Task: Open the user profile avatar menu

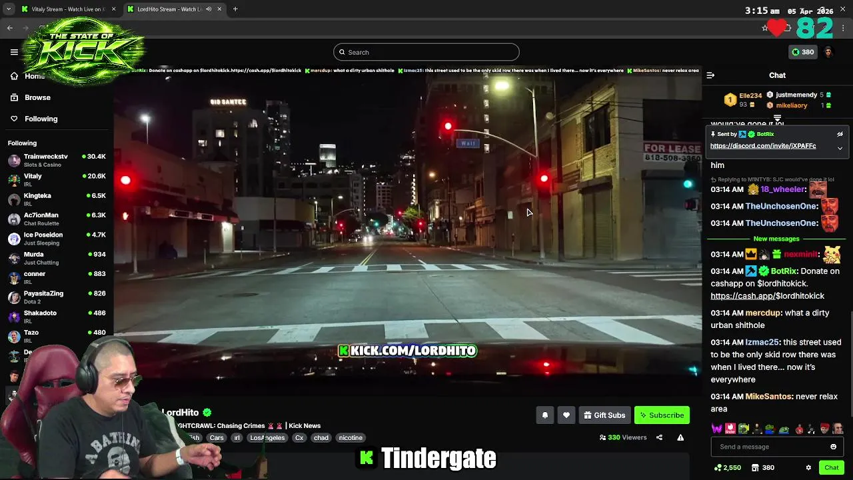Action: click(x=828, y=52)
